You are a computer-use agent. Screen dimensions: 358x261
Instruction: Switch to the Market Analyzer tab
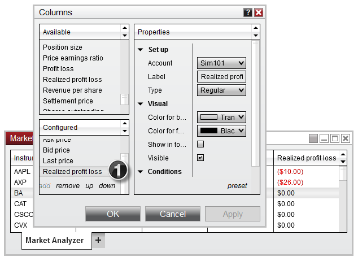pyautogui.click(x=54, y=241)
